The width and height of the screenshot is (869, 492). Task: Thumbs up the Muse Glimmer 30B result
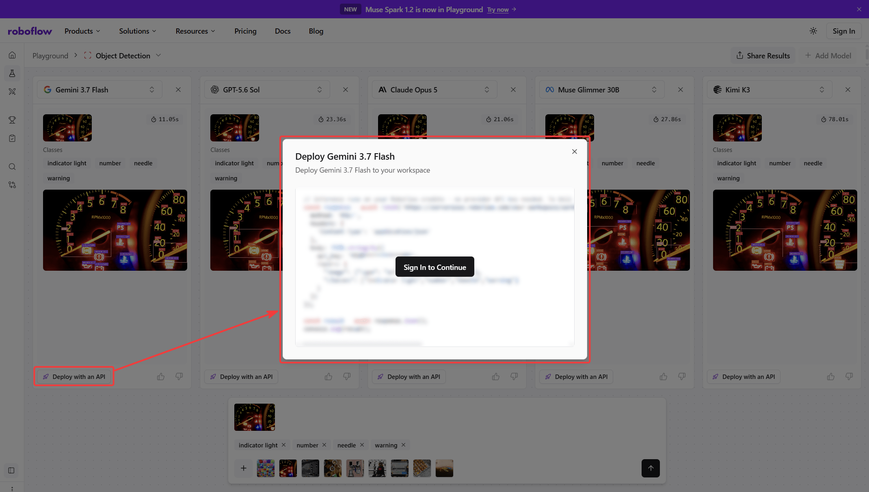tap(664, 376)
